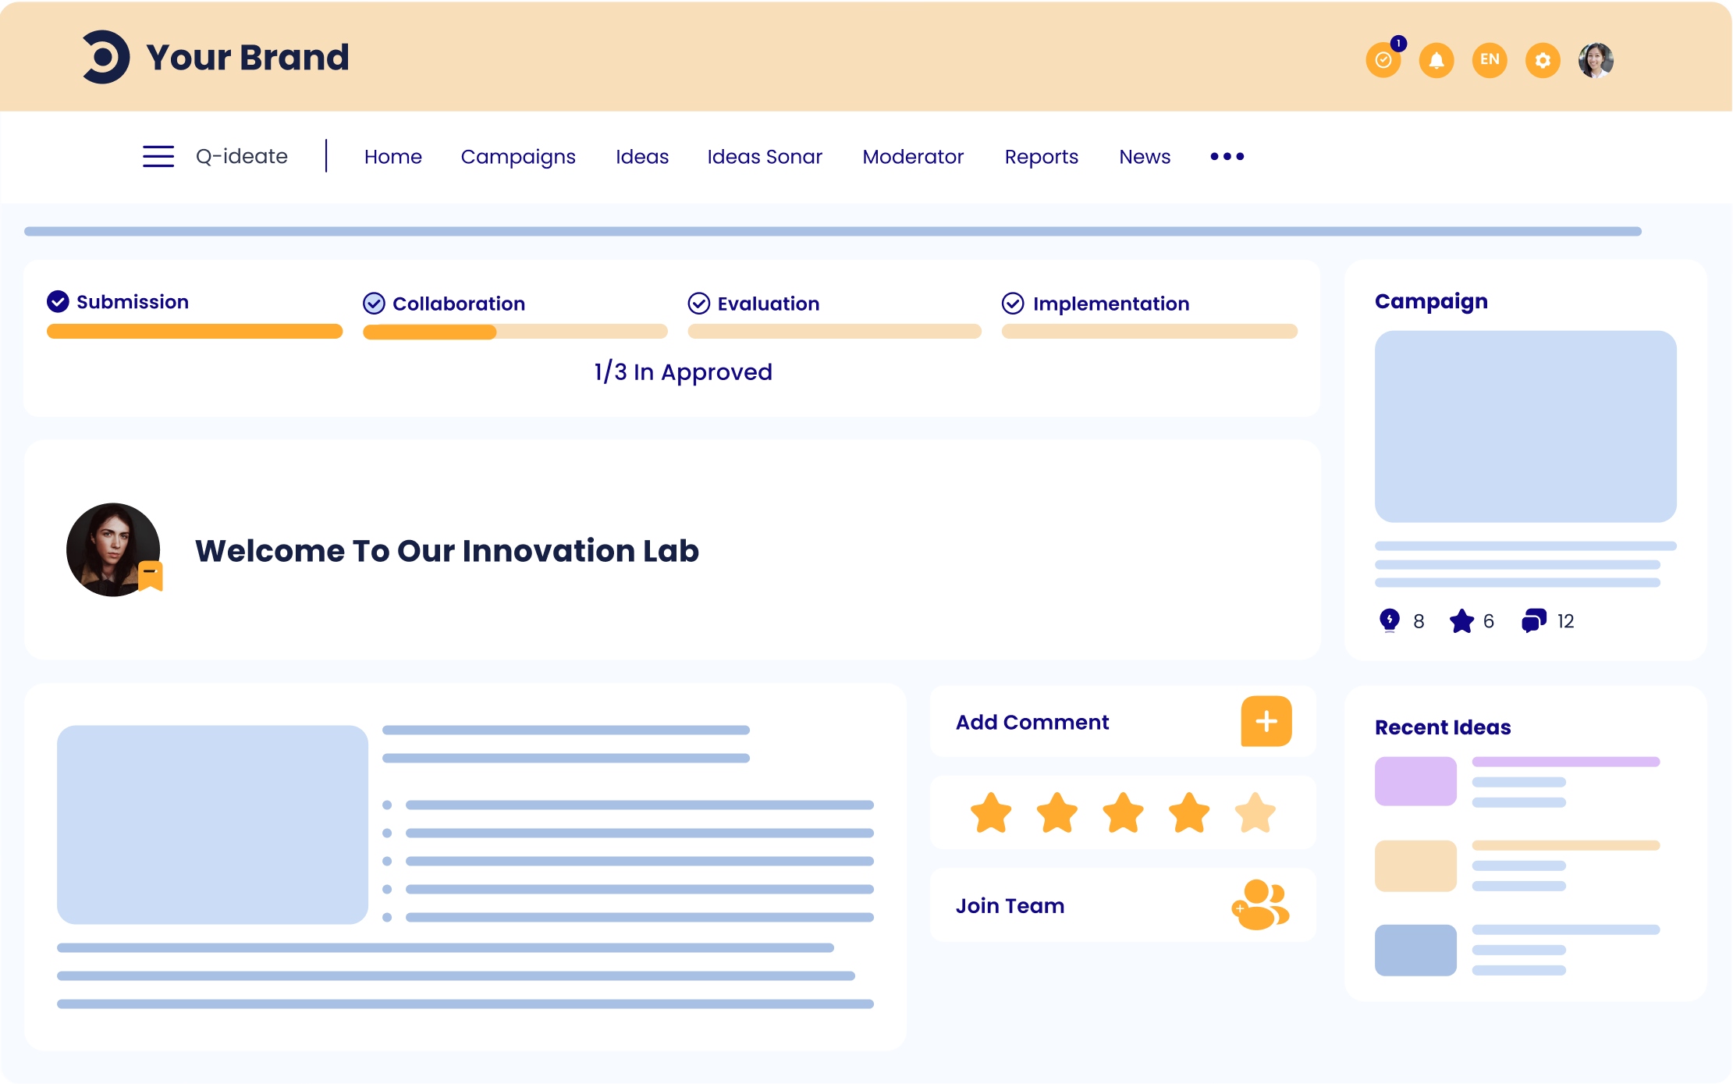Image resolution: width=1733 pixels, height=1084 pixels.
Task: Click the settings gear icon
Action: [x=1543, y=59]
